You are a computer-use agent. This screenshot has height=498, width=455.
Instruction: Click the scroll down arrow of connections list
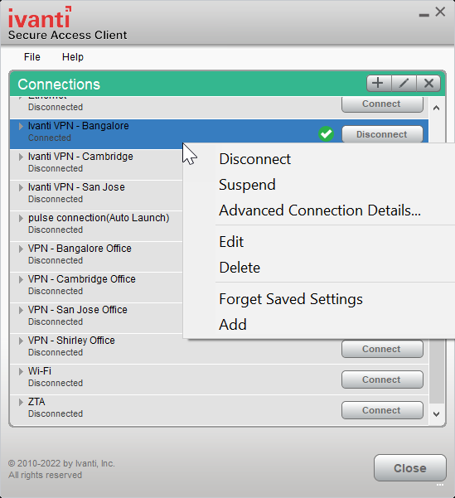click(x=437, y=413)
